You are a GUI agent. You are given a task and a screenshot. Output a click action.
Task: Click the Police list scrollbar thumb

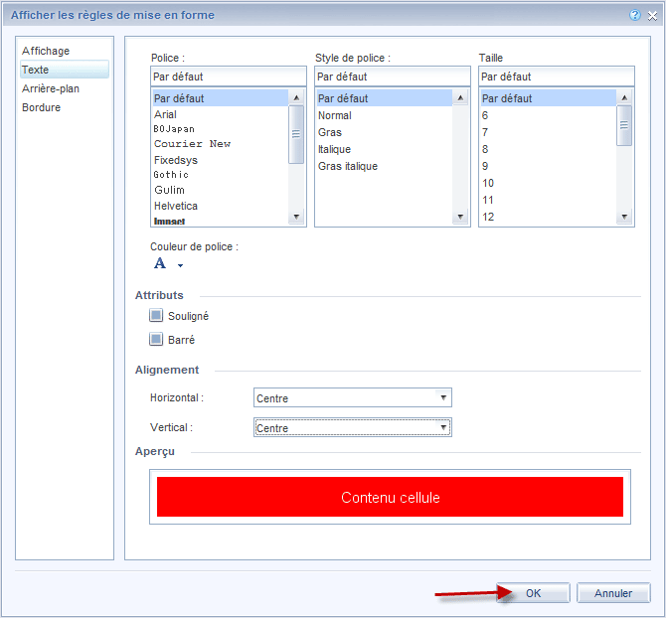296,134
